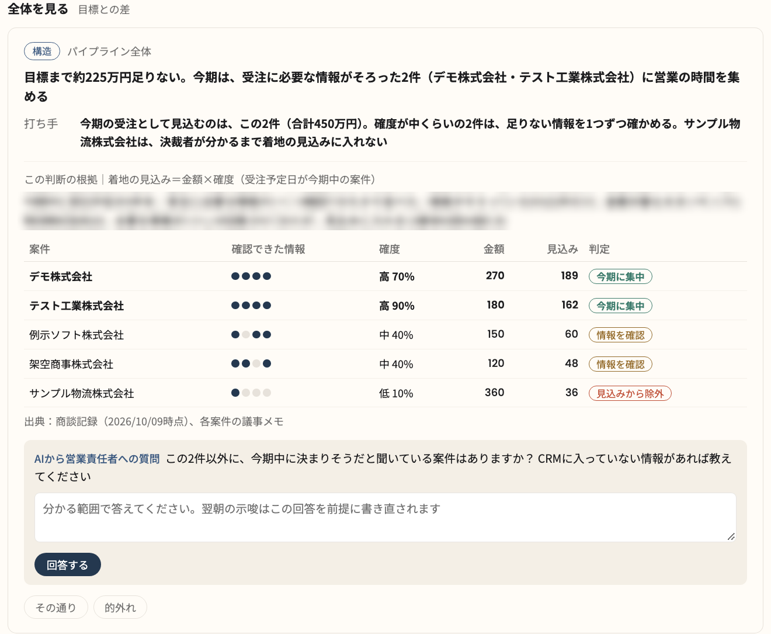The image size is (771, 634).
Task: Click the 目標との差 label
Action: (x=104, y=10)
